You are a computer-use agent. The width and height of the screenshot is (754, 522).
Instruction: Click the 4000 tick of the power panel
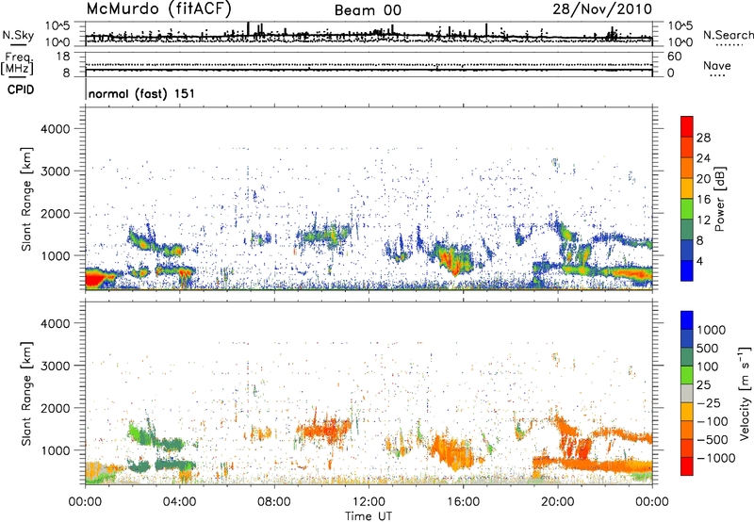pos(56,129)
